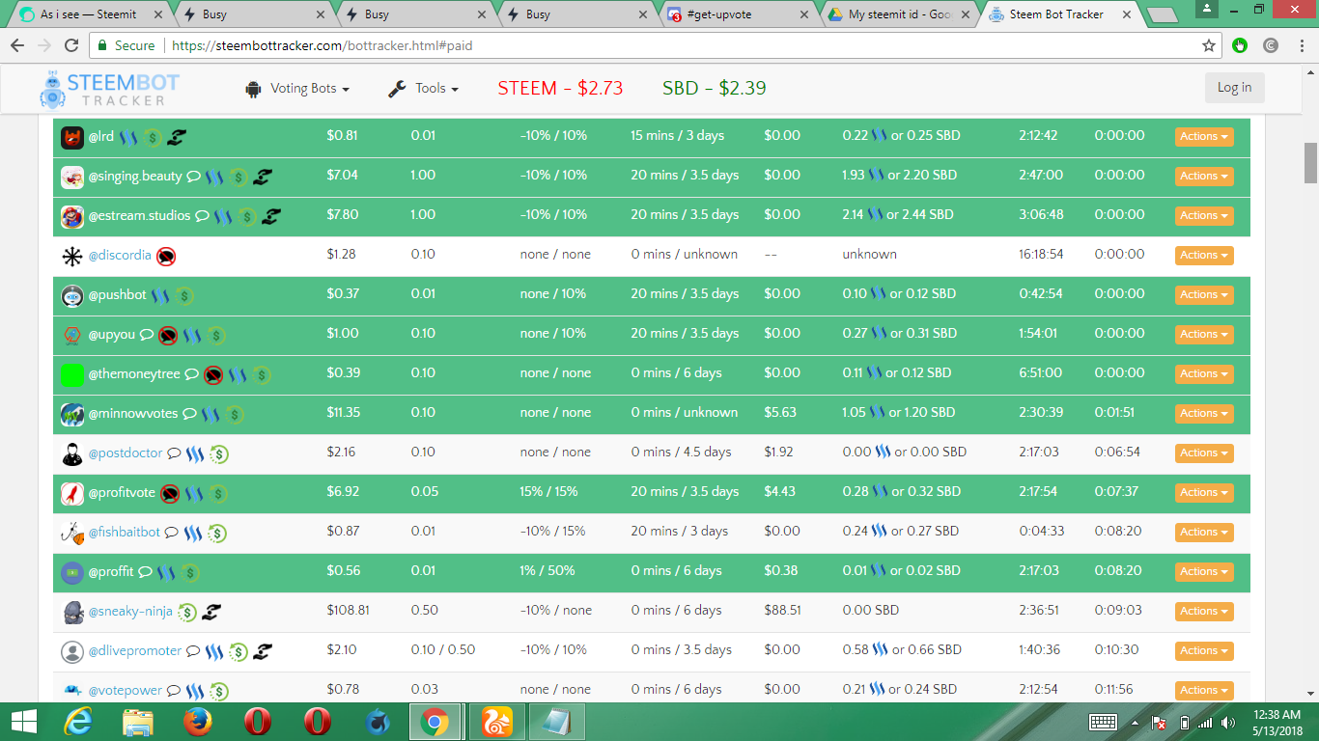Open the @minnowvotes bot link
This screenshot has width=1319, height=741.
(133, 413)
